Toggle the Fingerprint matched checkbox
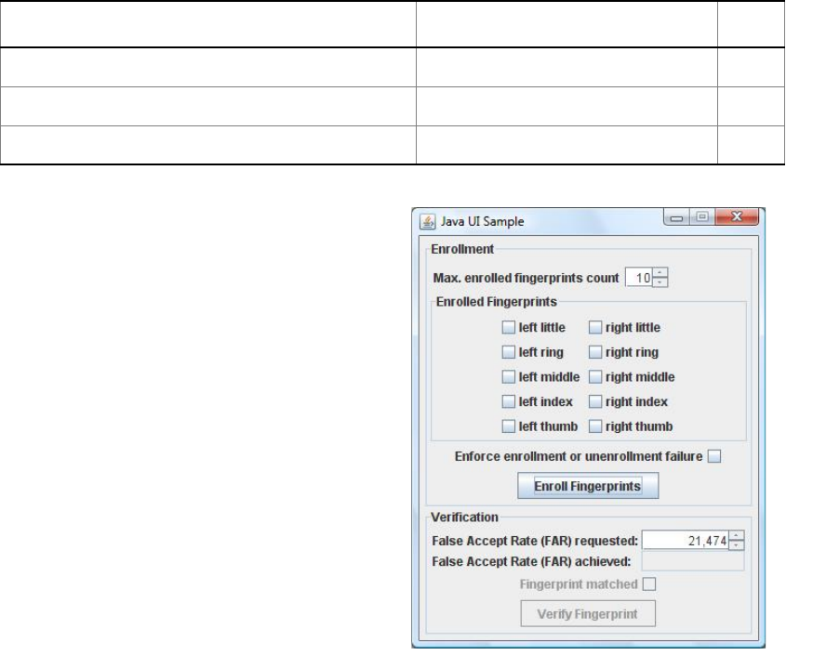The height and width of the screenshot is (655, 813). (x=649, y=584)
